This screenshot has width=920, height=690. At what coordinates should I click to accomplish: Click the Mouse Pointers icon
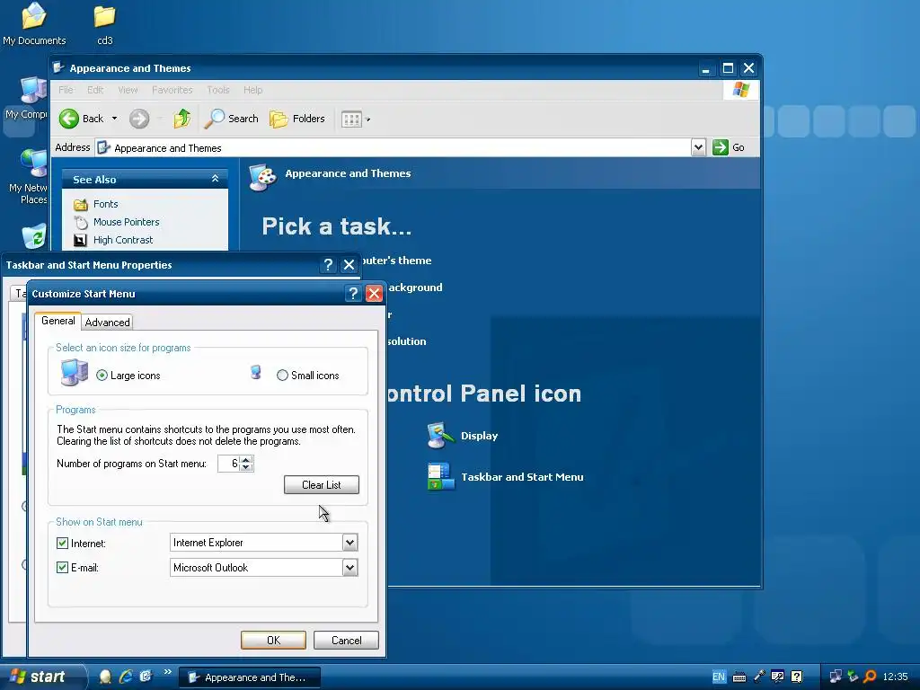(x=80, y=223)
